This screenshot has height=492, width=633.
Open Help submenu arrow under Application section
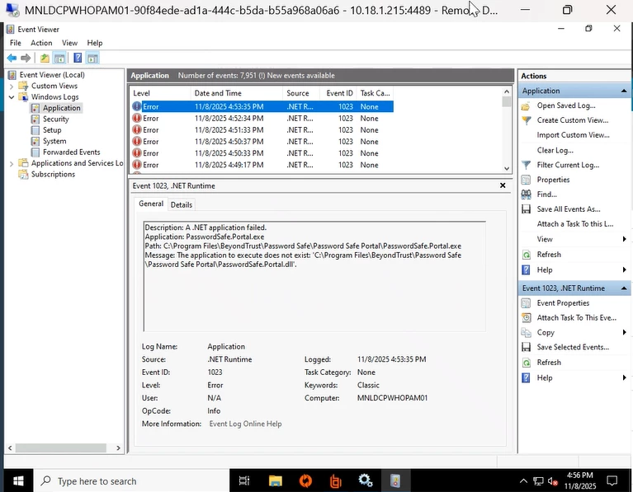pos(625,269)
